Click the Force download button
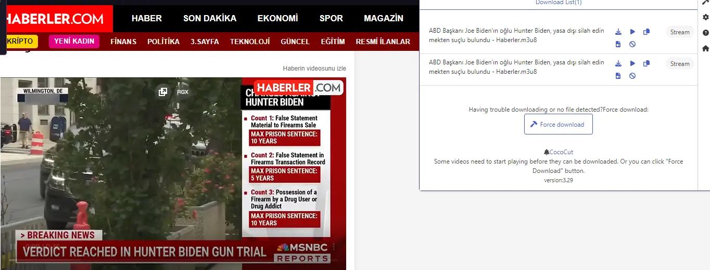 coord(559,125)
